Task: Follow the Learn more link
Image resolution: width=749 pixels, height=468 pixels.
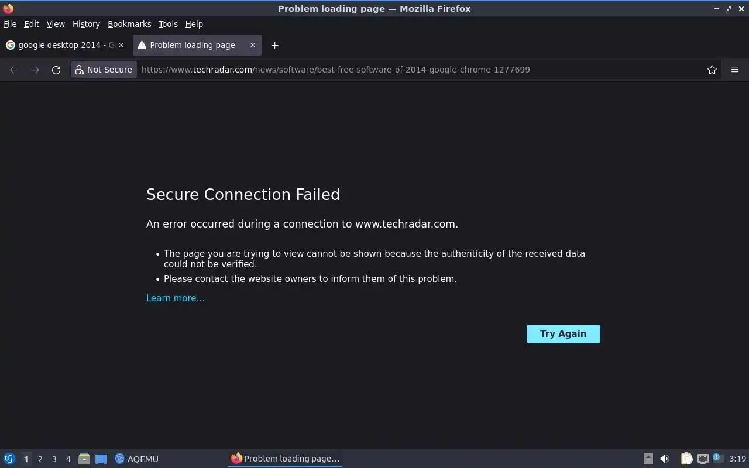Action: pos(176,298)
